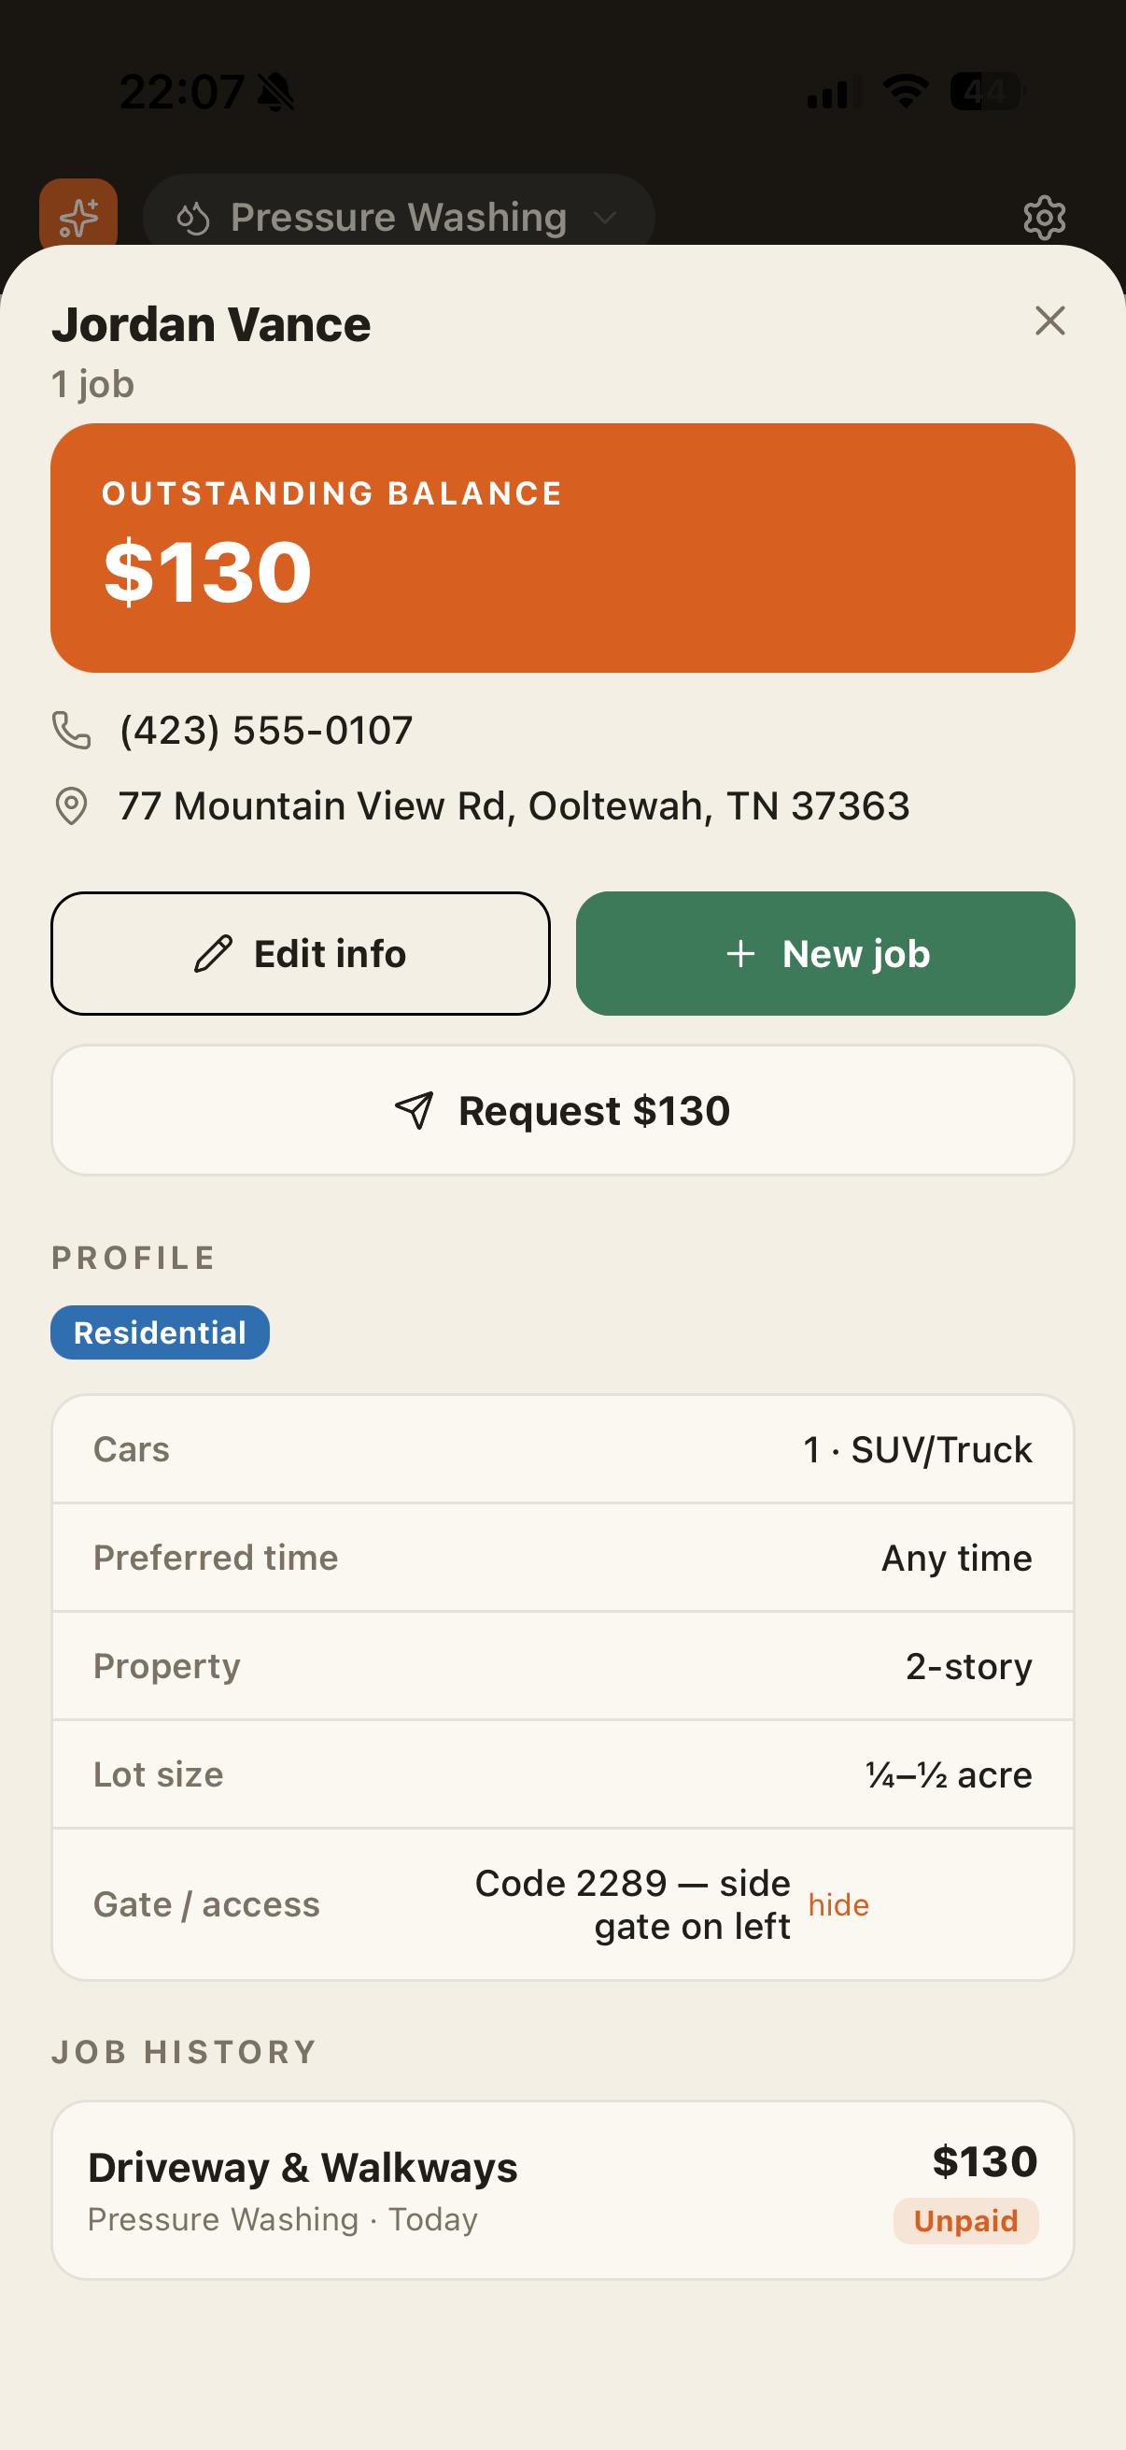Tap the Unpaid status badge
Image resolution: width=1126 pixels, height=2450 pixels.
965,2221
